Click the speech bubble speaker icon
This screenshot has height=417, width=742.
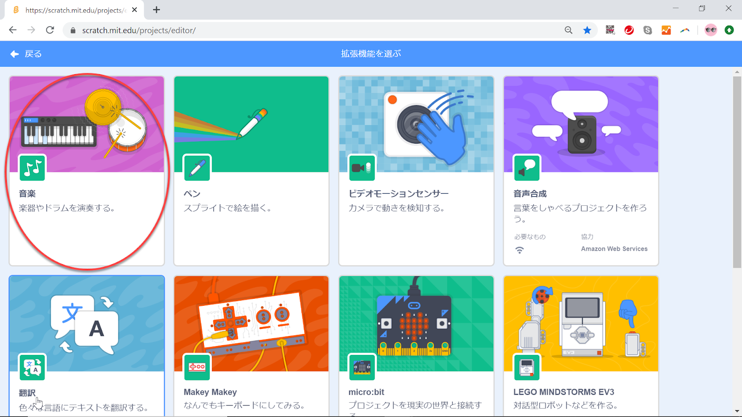coord(527,168)
